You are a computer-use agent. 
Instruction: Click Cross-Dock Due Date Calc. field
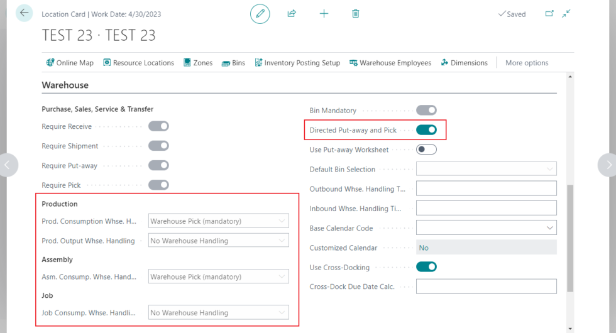pos(487,287)
